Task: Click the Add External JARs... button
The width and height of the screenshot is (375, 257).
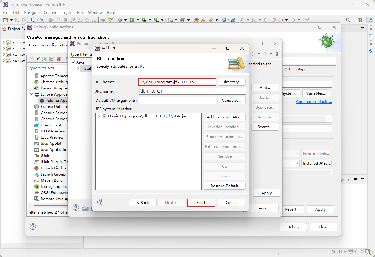Action: (224, 117)
